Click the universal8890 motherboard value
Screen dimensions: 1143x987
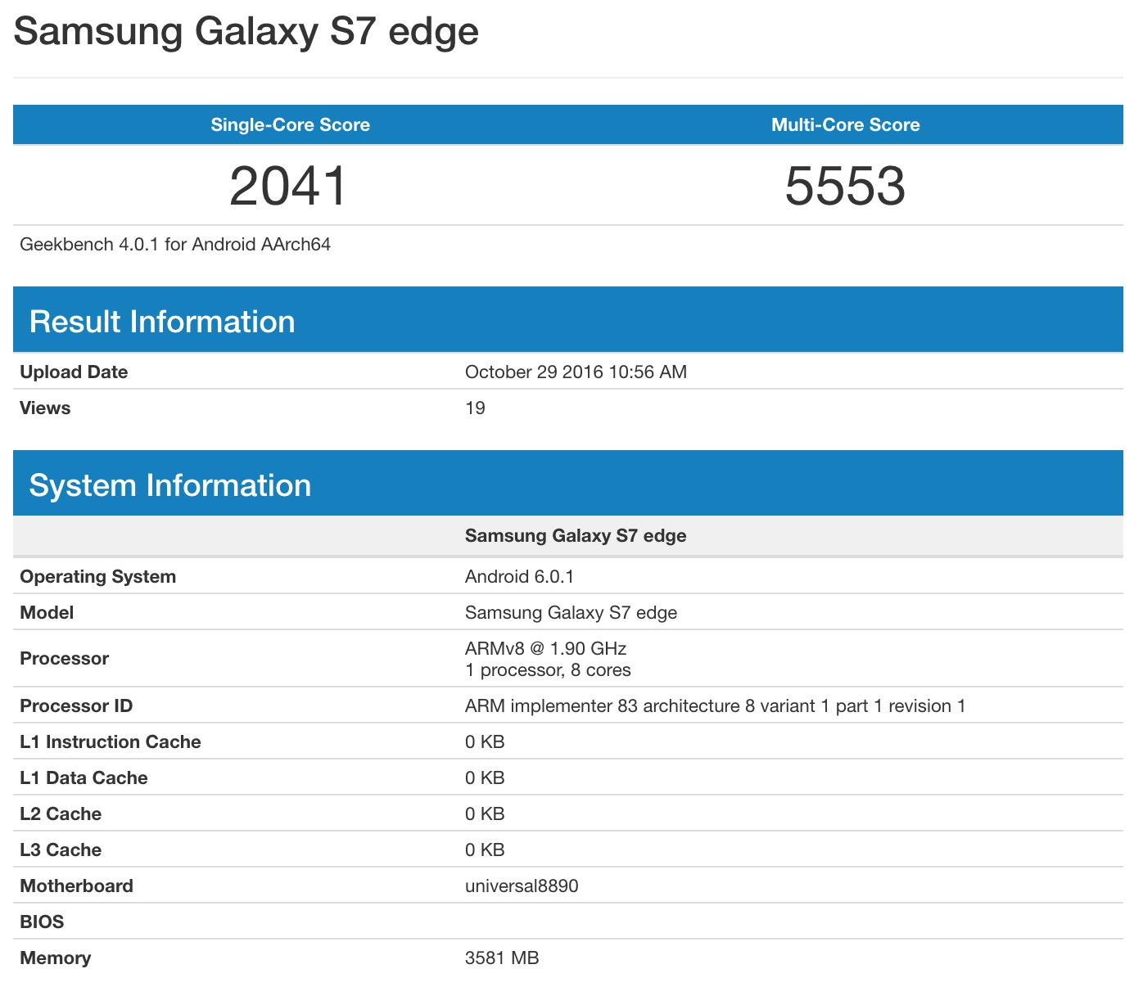pyautogui.click(x=522, y=886)
